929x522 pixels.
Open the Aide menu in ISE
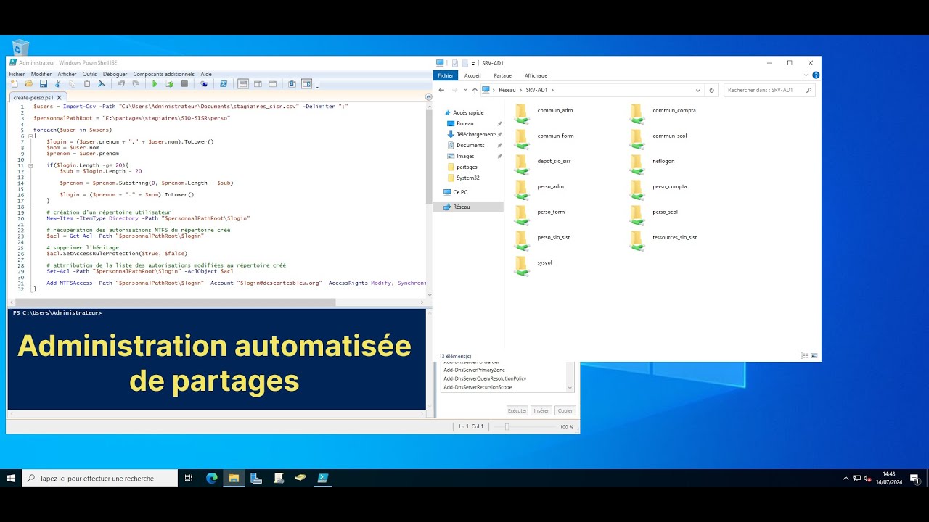(206, 74)
